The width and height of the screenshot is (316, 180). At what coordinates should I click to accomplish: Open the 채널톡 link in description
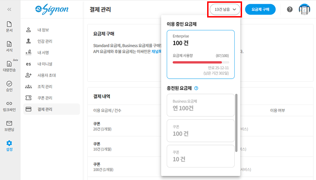point(157,52)
